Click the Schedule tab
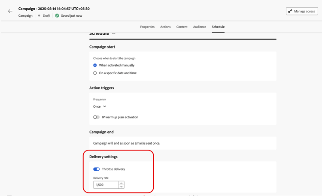 218,27
